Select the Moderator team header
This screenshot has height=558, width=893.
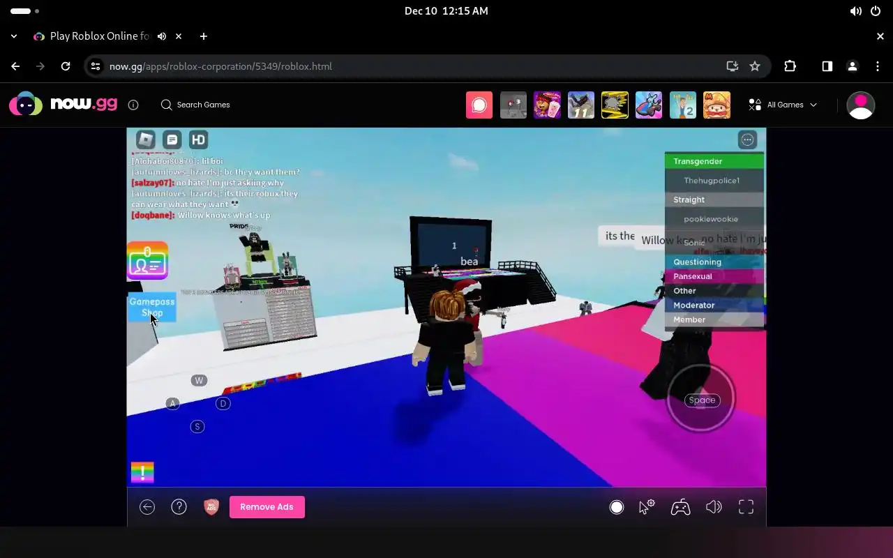714,306
